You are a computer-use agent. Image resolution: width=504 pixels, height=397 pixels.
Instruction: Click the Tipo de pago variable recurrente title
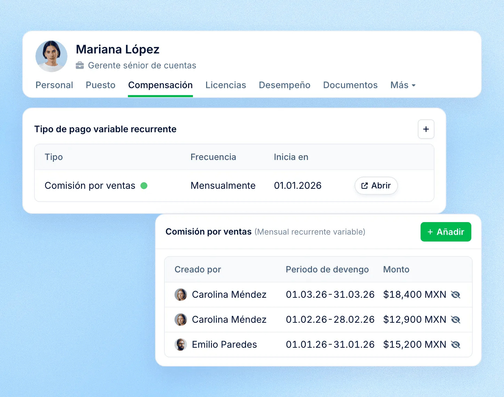pos(105,129)
